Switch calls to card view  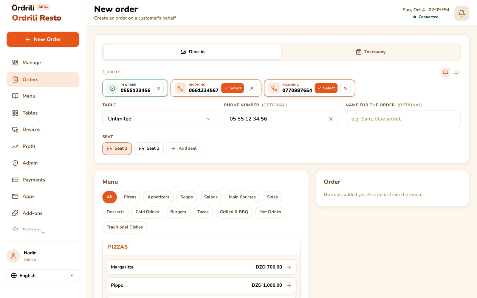click(445, 72)
